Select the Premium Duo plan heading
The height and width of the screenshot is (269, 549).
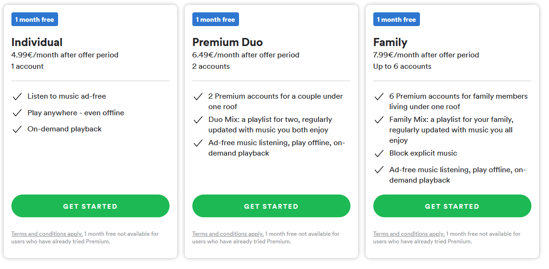click(x=228, y=42)
